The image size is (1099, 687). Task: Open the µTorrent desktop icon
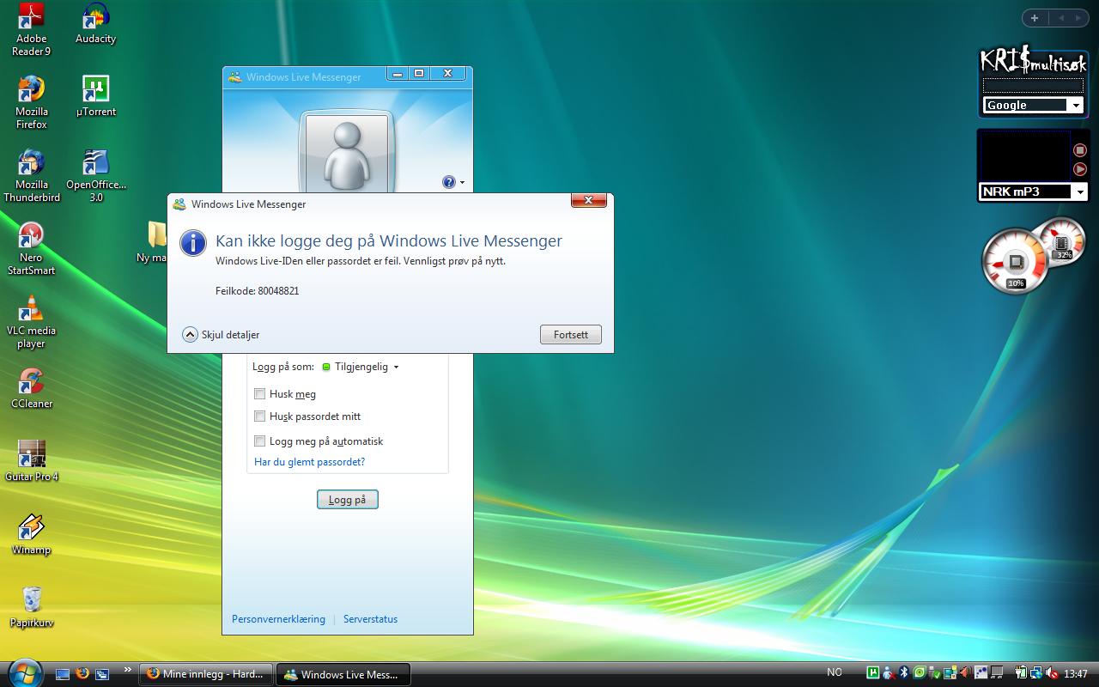click(95, 96)
